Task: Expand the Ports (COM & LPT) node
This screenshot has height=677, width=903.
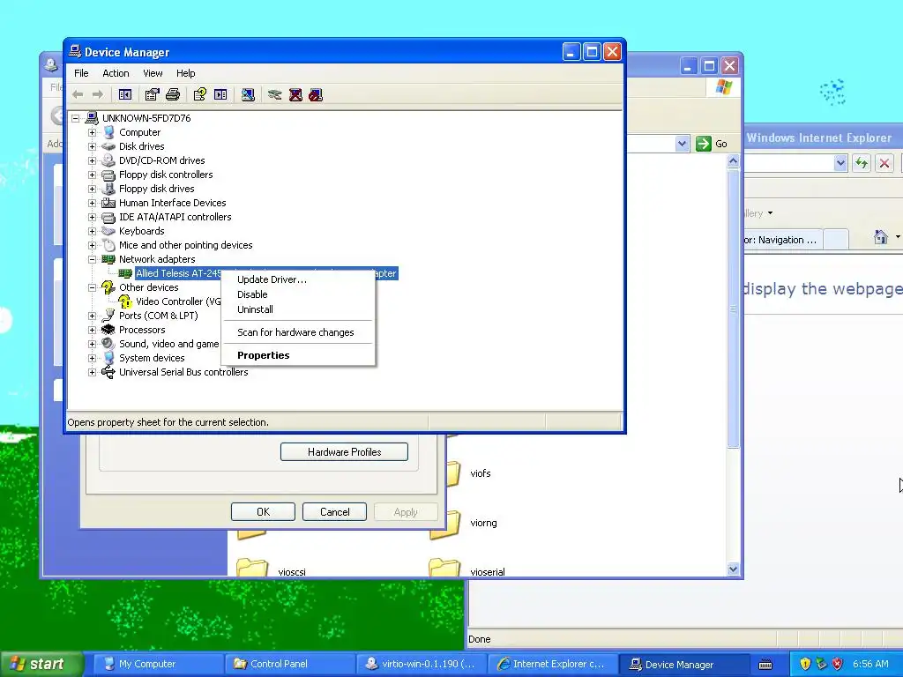Action: click(x=92, y=316)
